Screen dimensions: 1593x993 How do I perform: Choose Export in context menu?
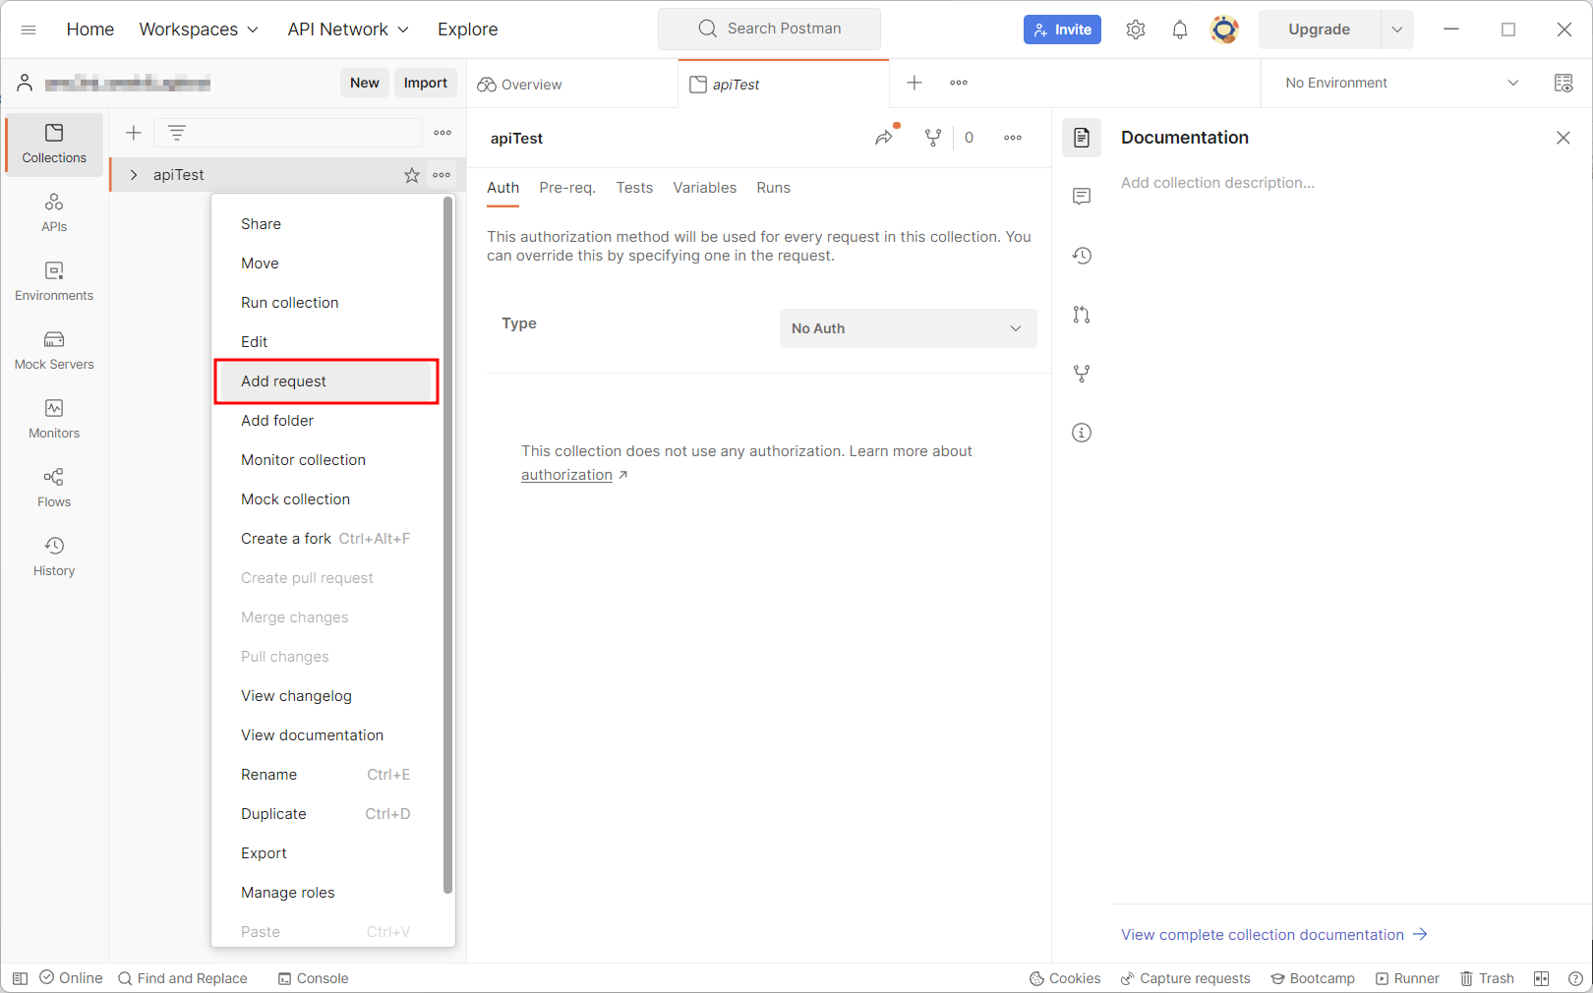pos(326,853)
